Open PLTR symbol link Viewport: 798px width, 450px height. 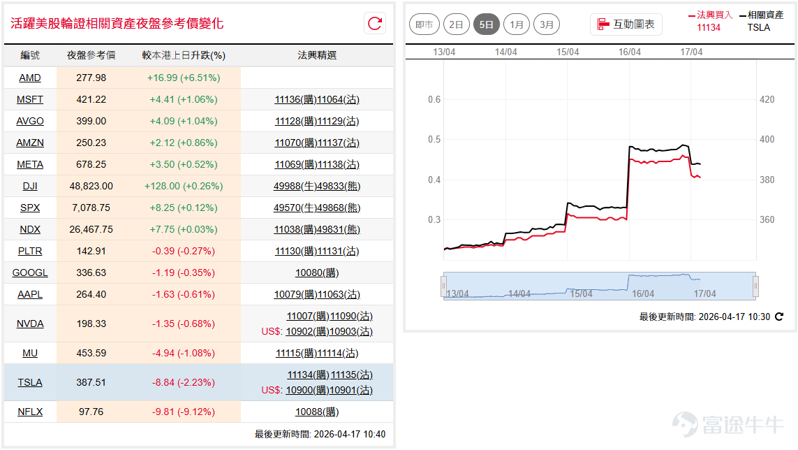click(30, 252)
